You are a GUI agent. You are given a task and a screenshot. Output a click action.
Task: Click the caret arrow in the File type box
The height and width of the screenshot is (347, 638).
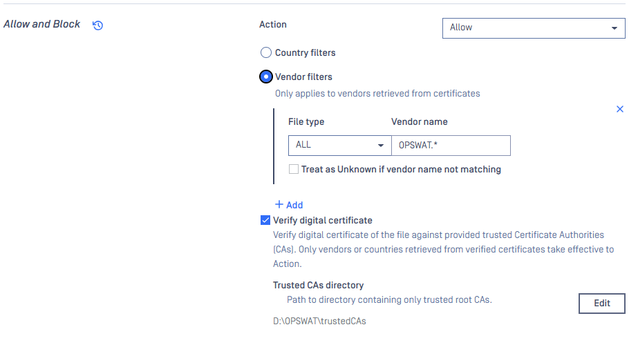380,146
